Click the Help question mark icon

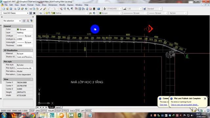[x=98, y=9]
